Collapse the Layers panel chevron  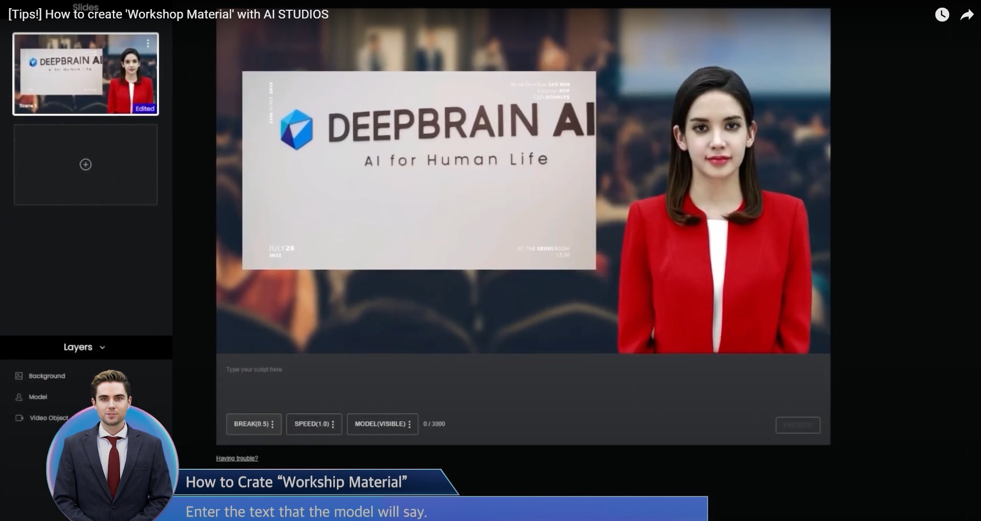(102, 347)
